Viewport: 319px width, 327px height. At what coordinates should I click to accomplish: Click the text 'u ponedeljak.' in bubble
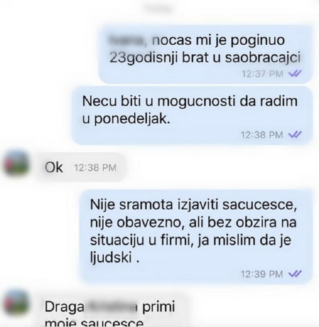click(126, 119)
